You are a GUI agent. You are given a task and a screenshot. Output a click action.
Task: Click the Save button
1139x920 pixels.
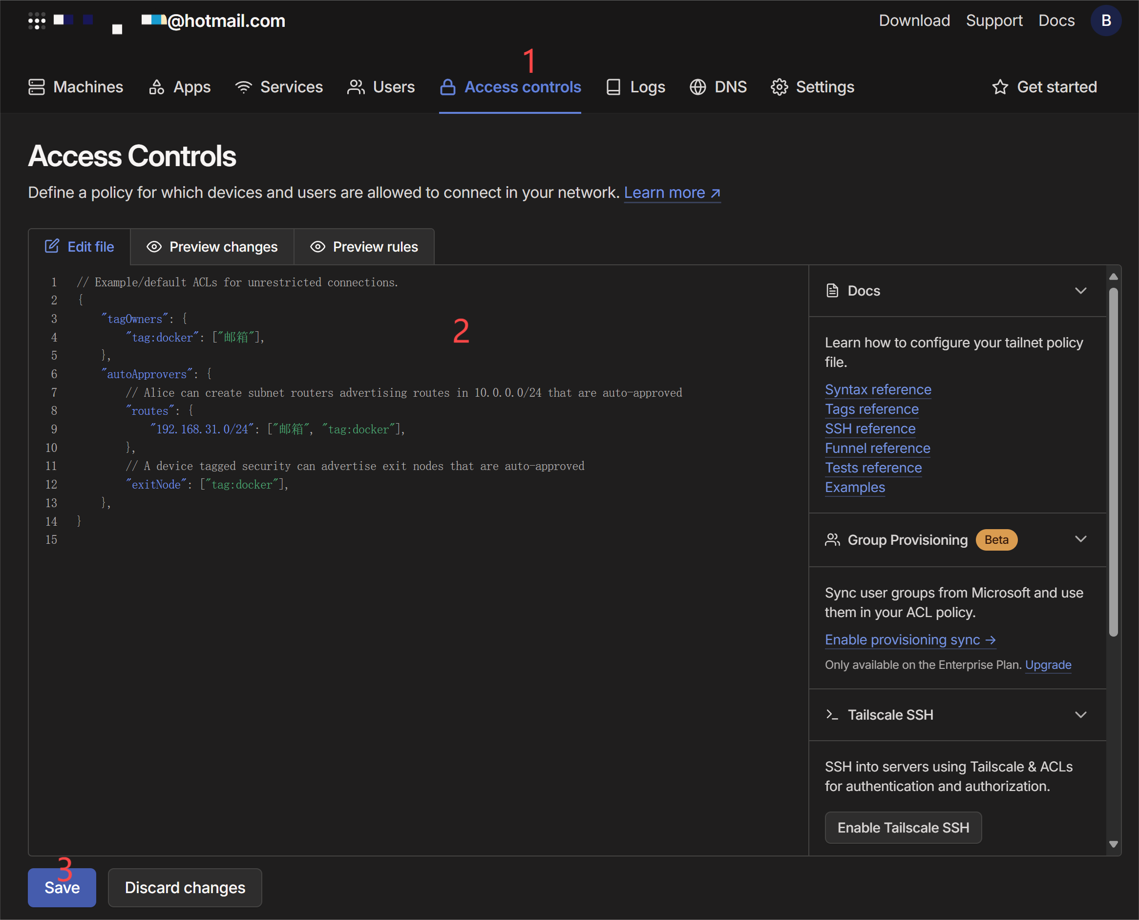[62, 887]
